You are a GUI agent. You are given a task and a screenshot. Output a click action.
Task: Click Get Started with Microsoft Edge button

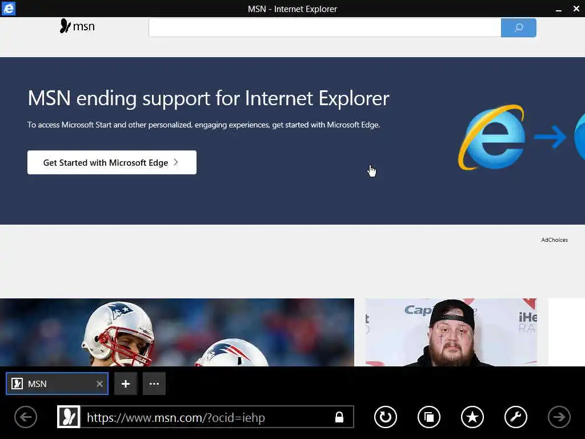(x=112, y=162)
